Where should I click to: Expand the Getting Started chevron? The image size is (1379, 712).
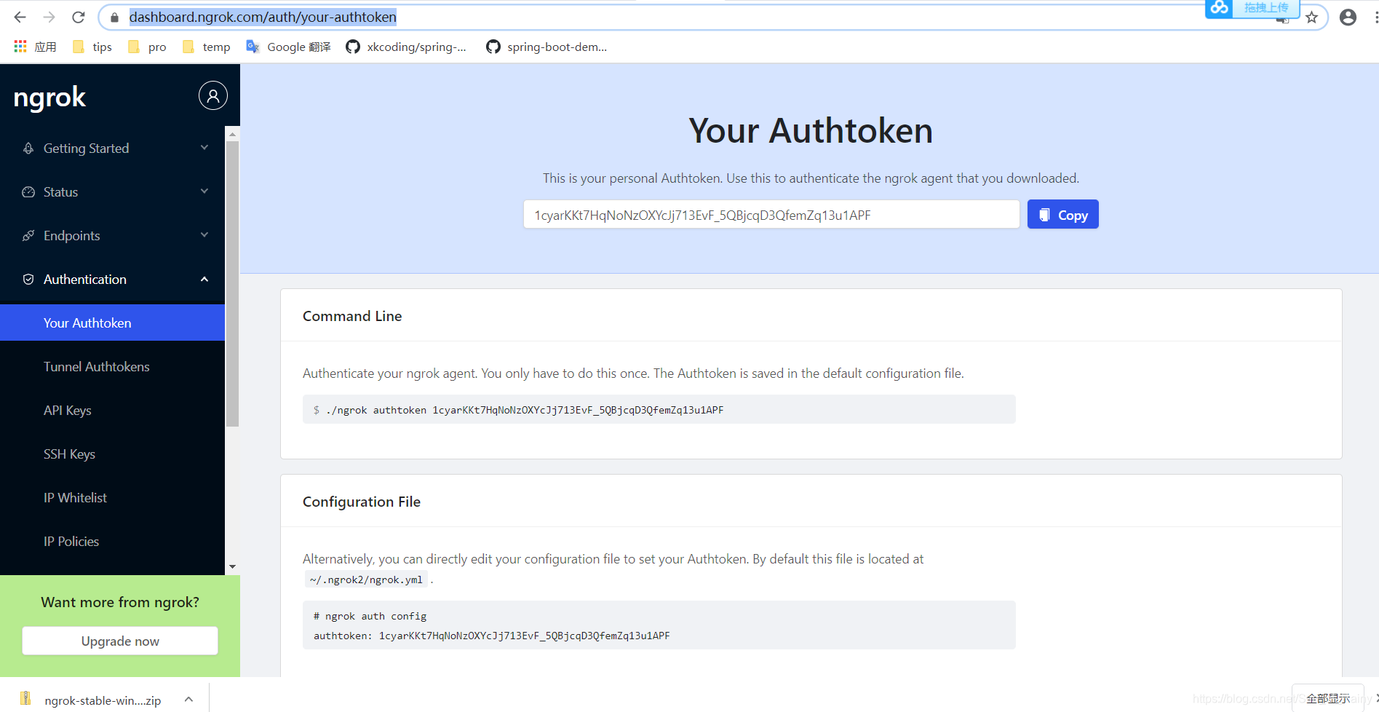tap(204, 148)
